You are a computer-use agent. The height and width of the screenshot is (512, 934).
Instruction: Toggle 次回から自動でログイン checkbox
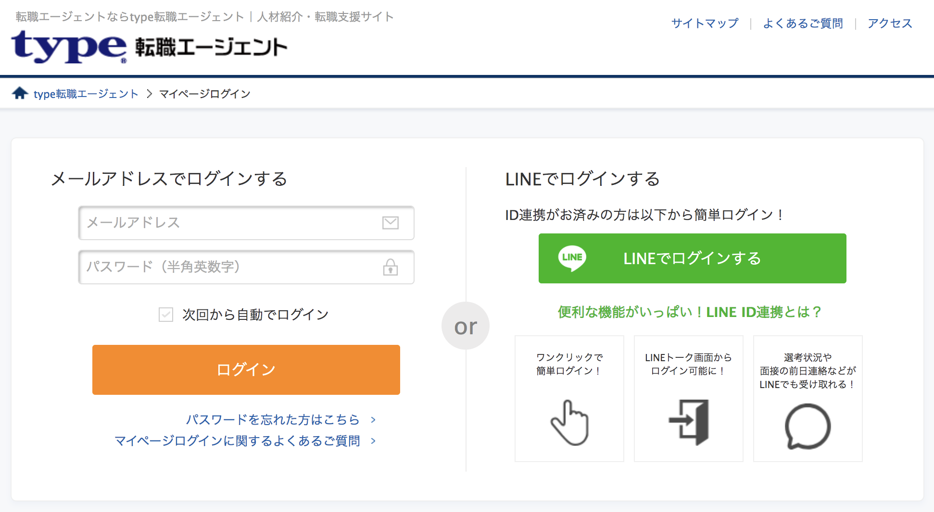point(166,315)
